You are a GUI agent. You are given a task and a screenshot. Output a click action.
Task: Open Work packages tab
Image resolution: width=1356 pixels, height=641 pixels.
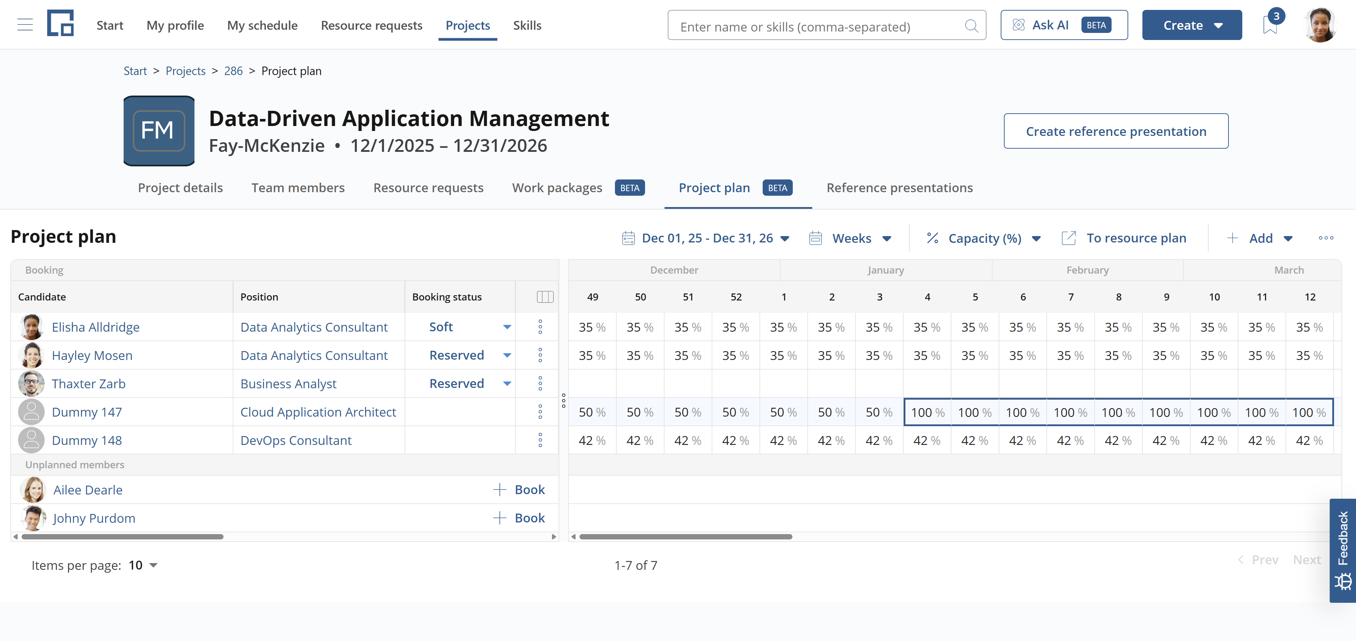point(578,188)
